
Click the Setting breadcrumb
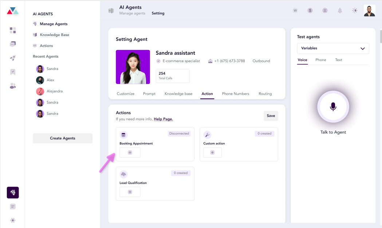pyautogui.click(x=158, y=13)
